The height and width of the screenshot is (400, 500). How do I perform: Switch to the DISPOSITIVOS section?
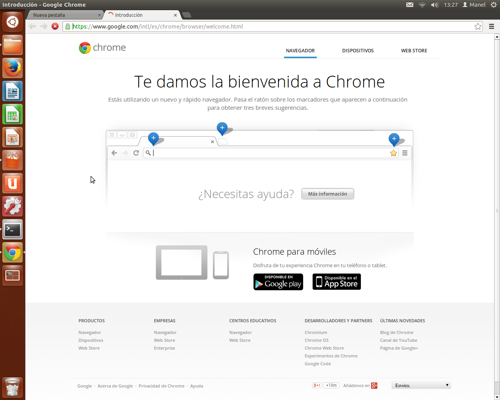358,50
